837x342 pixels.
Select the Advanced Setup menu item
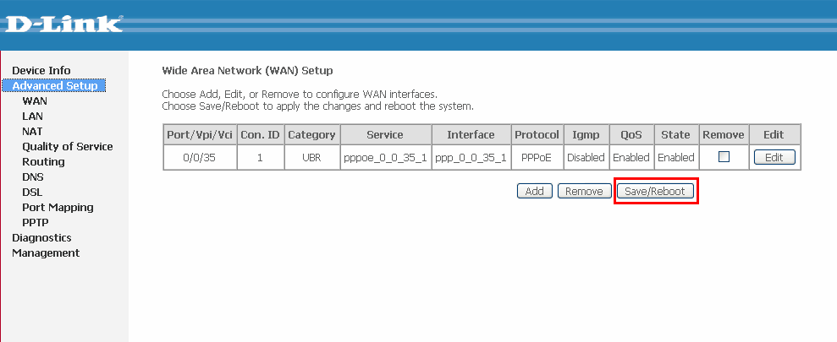click(54, 86)
